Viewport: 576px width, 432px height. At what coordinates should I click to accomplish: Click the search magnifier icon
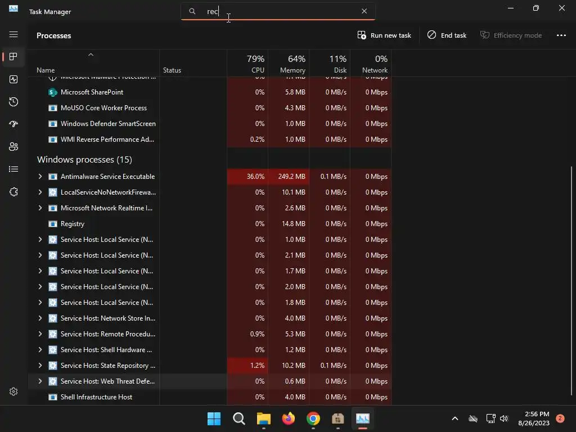(x=192, y=11)
